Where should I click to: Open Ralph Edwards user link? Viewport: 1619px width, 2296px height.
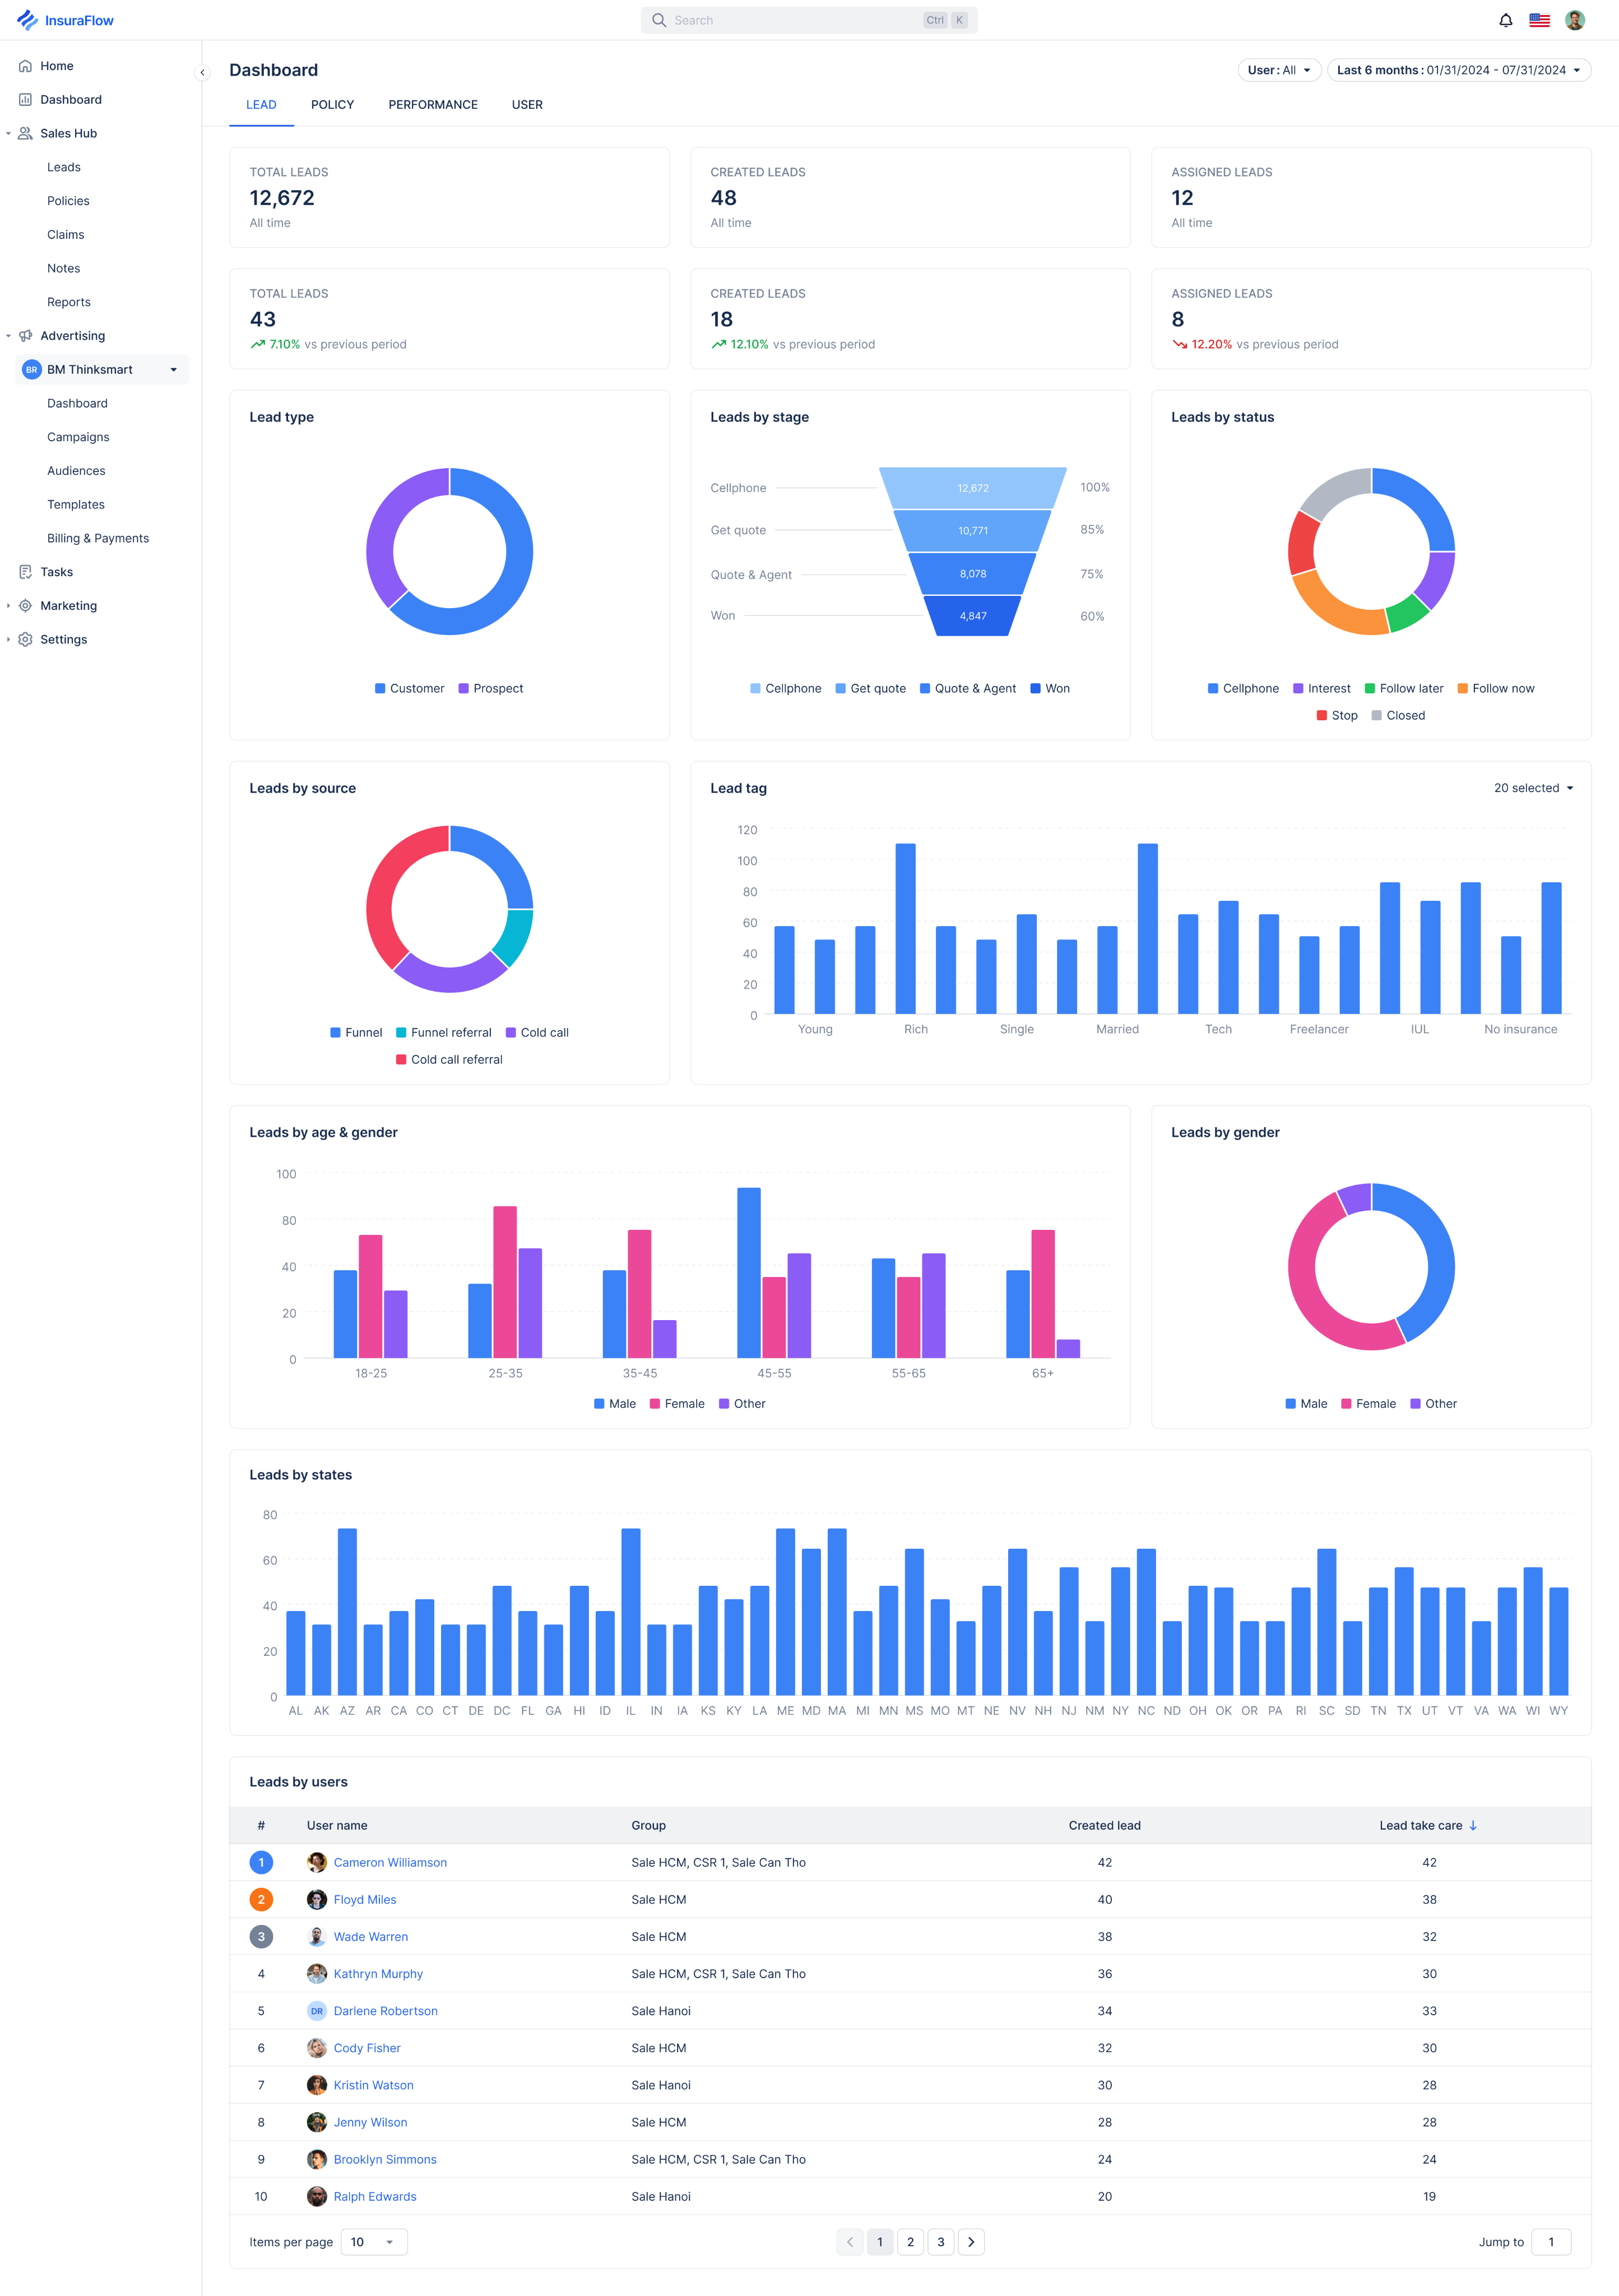pos(375,2197)
